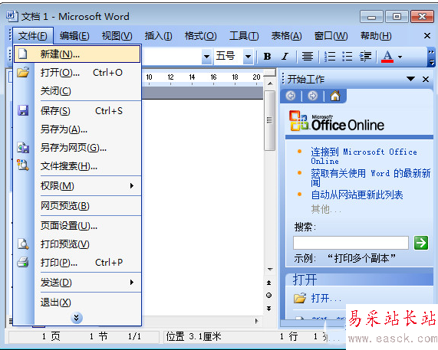This screenshot has width=438, height=350.
Task: Open 获取有关使用 Word 的最新新闻 link
Action: point(370,178)
